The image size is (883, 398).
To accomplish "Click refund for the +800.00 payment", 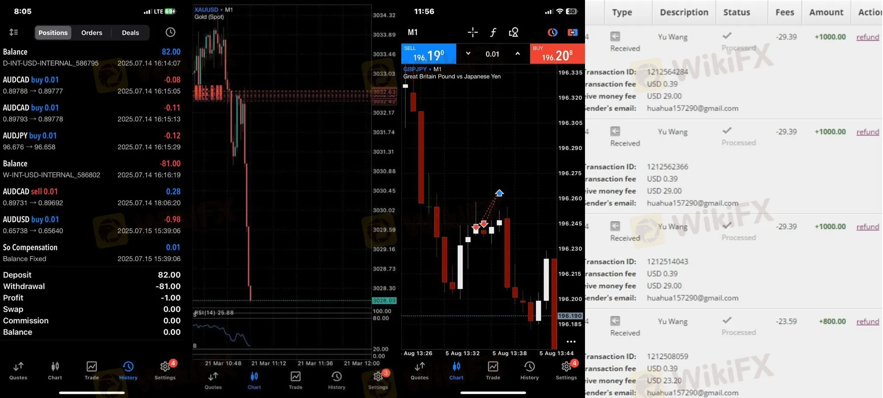I will tap(868, 321).
